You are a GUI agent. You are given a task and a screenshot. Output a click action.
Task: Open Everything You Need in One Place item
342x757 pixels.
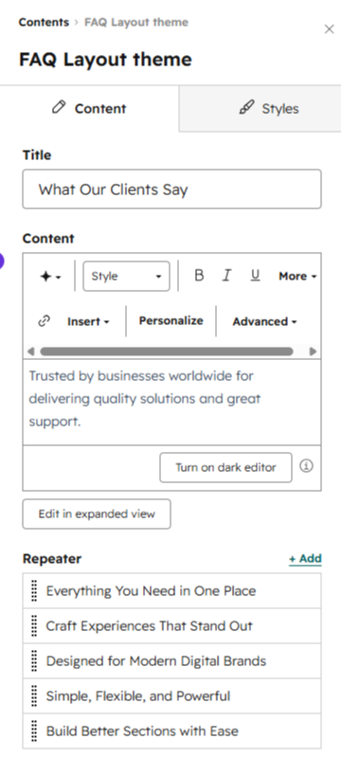(172, 591)
